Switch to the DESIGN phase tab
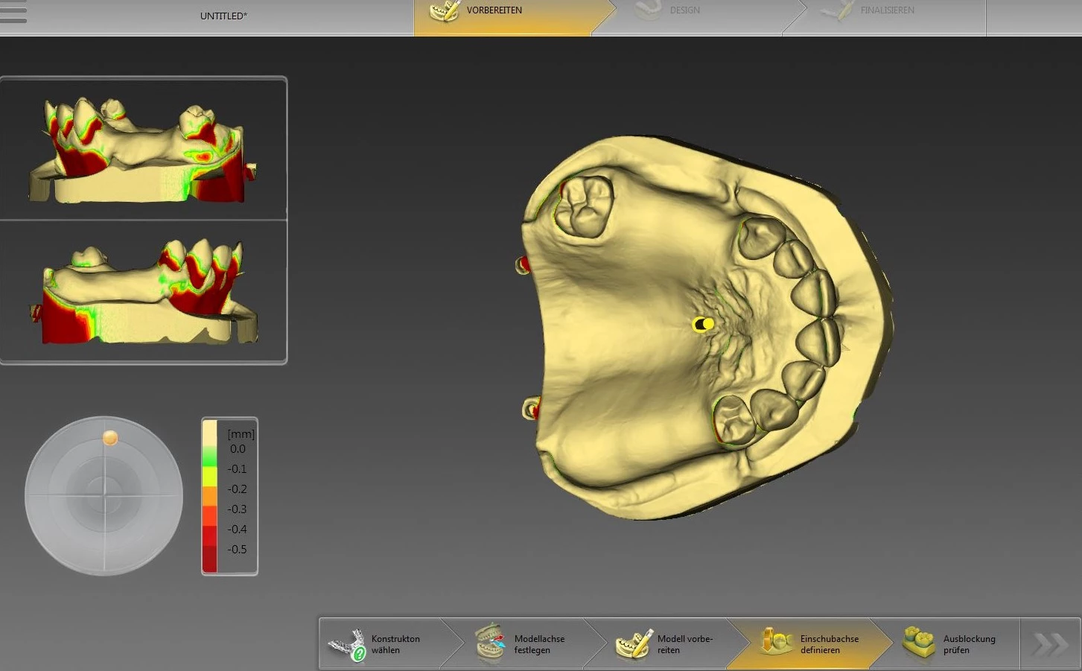Screen dimensions: 1082x671 [x=684, y=10]
